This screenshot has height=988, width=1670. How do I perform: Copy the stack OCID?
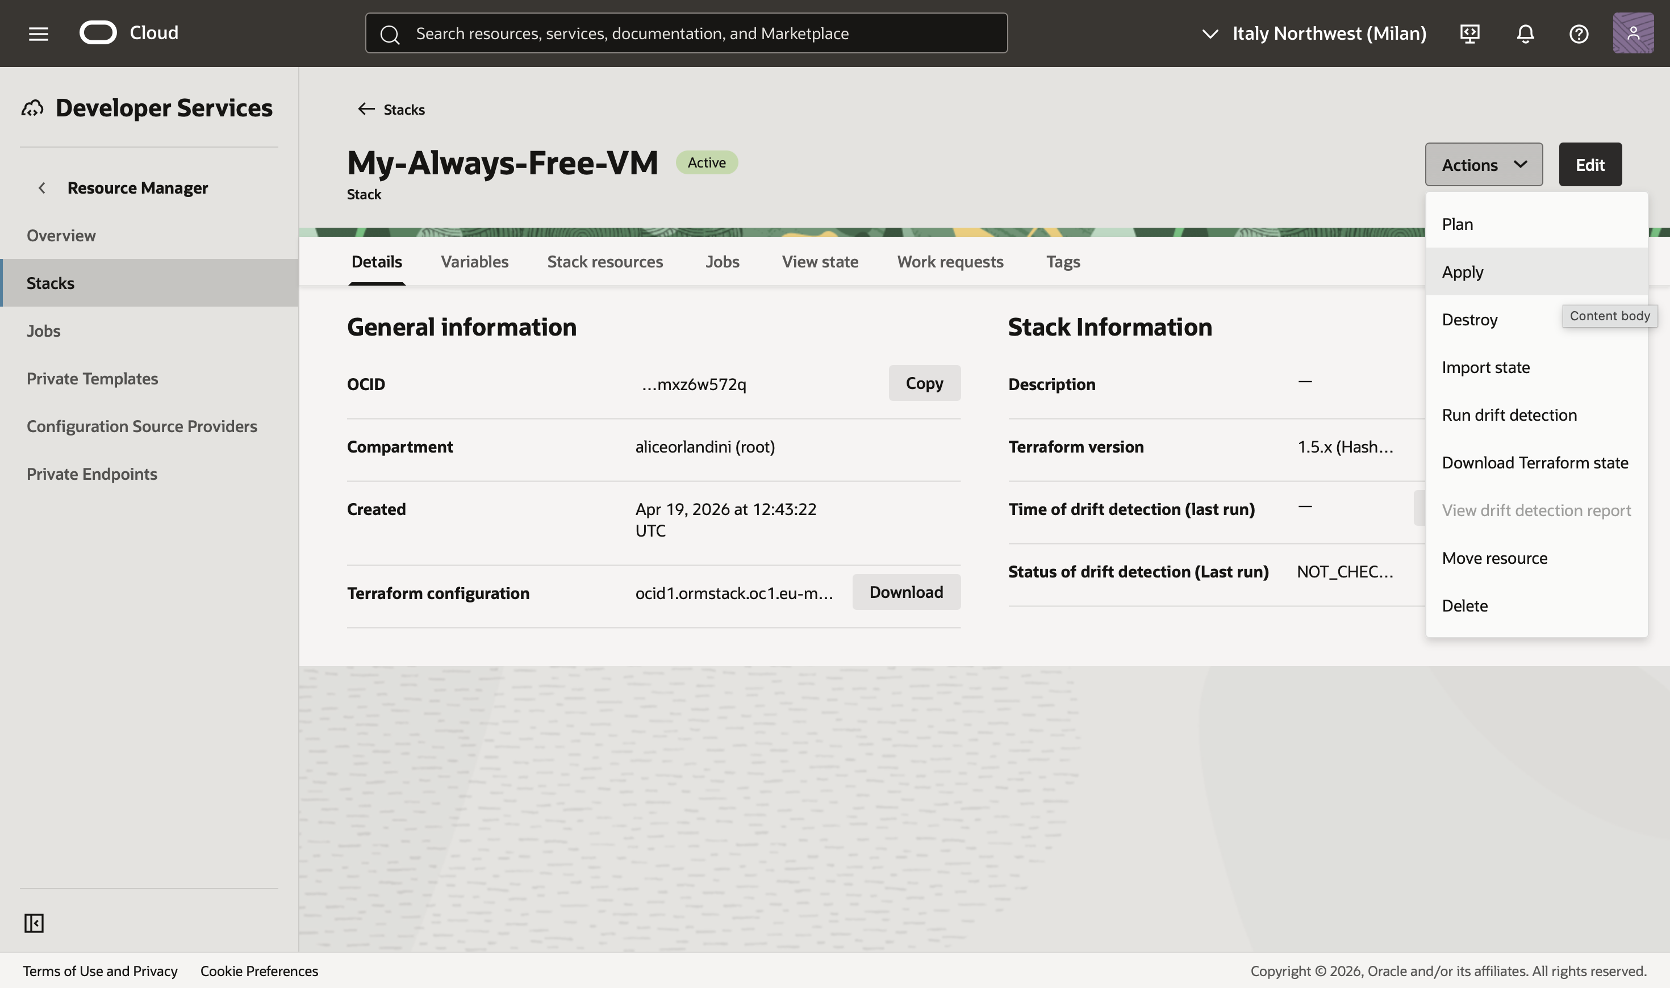tap(924, 383)
